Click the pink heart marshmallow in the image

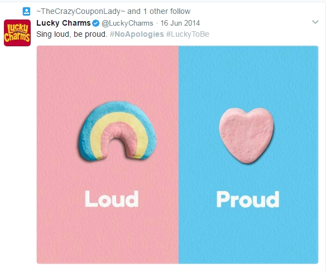tap(247, 135)
